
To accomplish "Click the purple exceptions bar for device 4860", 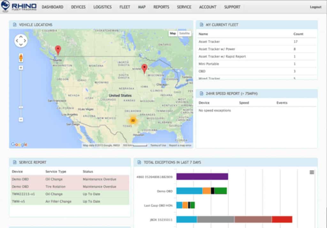I will 203,176.
